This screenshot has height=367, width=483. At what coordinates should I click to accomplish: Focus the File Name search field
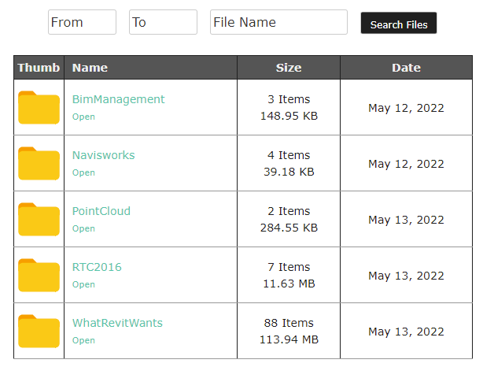coord(278,22)
